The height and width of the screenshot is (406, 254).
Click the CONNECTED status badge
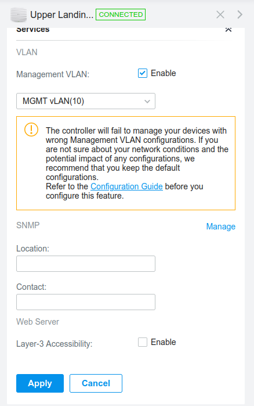[121, 15]
